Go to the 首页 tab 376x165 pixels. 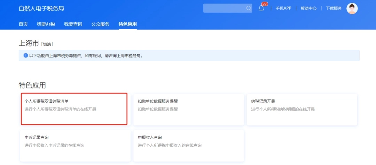(x=23, y=24)
